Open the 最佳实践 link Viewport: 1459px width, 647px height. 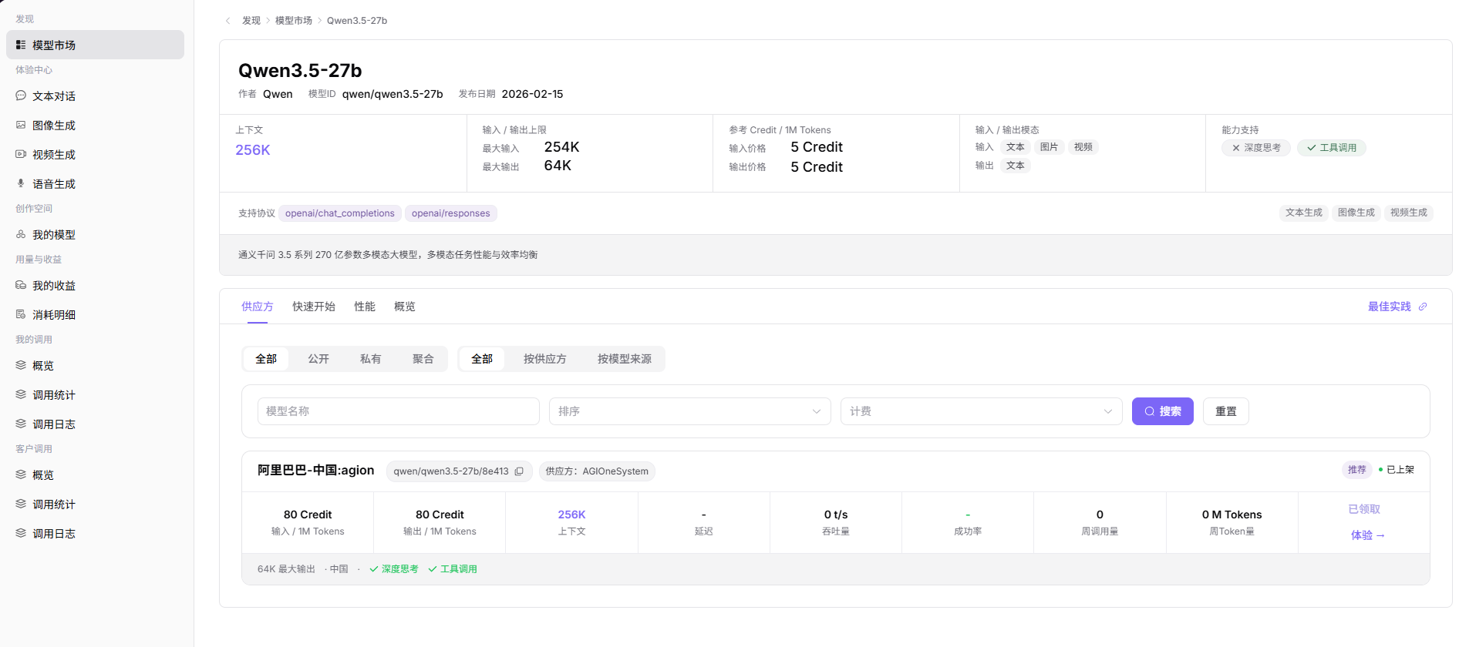pyautogui.click(x=1390, y=307)
